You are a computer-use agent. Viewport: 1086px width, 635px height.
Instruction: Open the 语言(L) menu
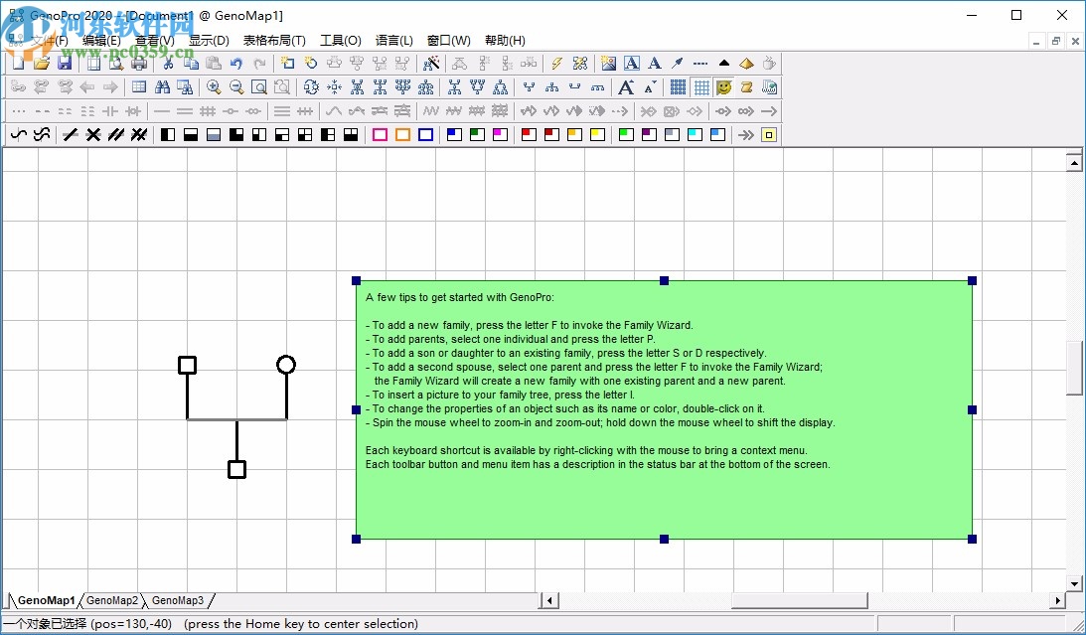(393, 41)
